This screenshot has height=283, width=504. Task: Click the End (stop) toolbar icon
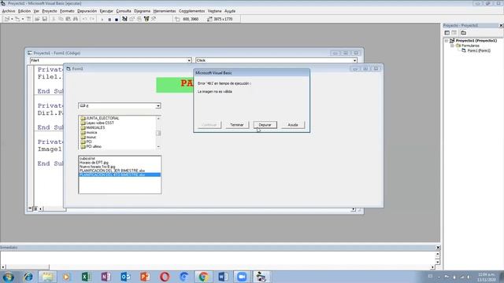pos(117,19)
